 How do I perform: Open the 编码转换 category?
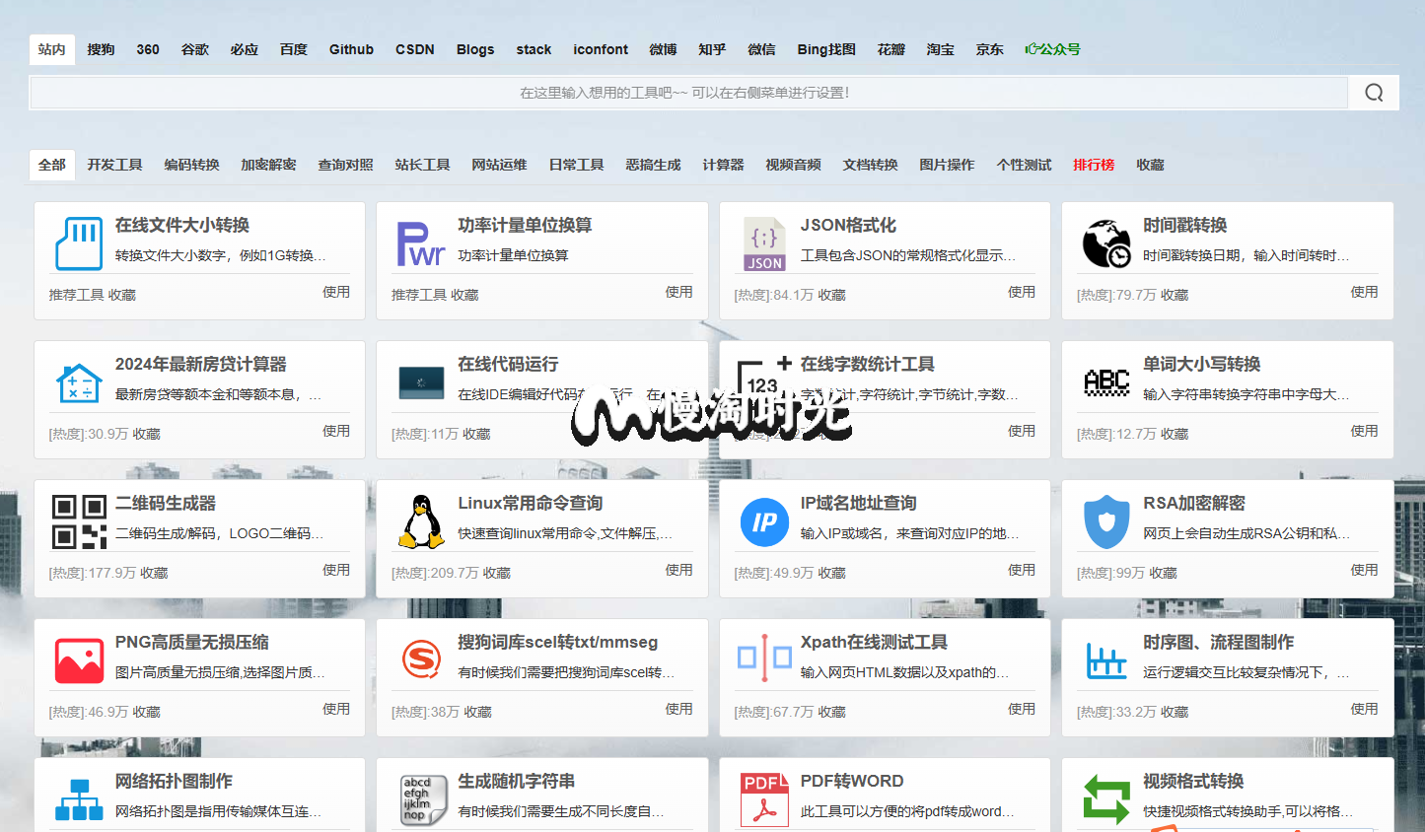tap(191, 165)
